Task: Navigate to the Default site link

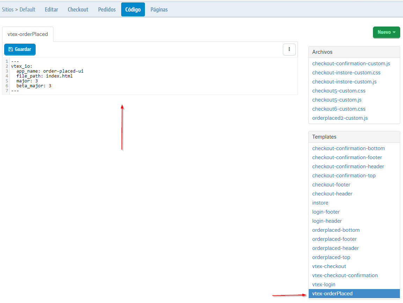Action: click(x=27, y=9)
